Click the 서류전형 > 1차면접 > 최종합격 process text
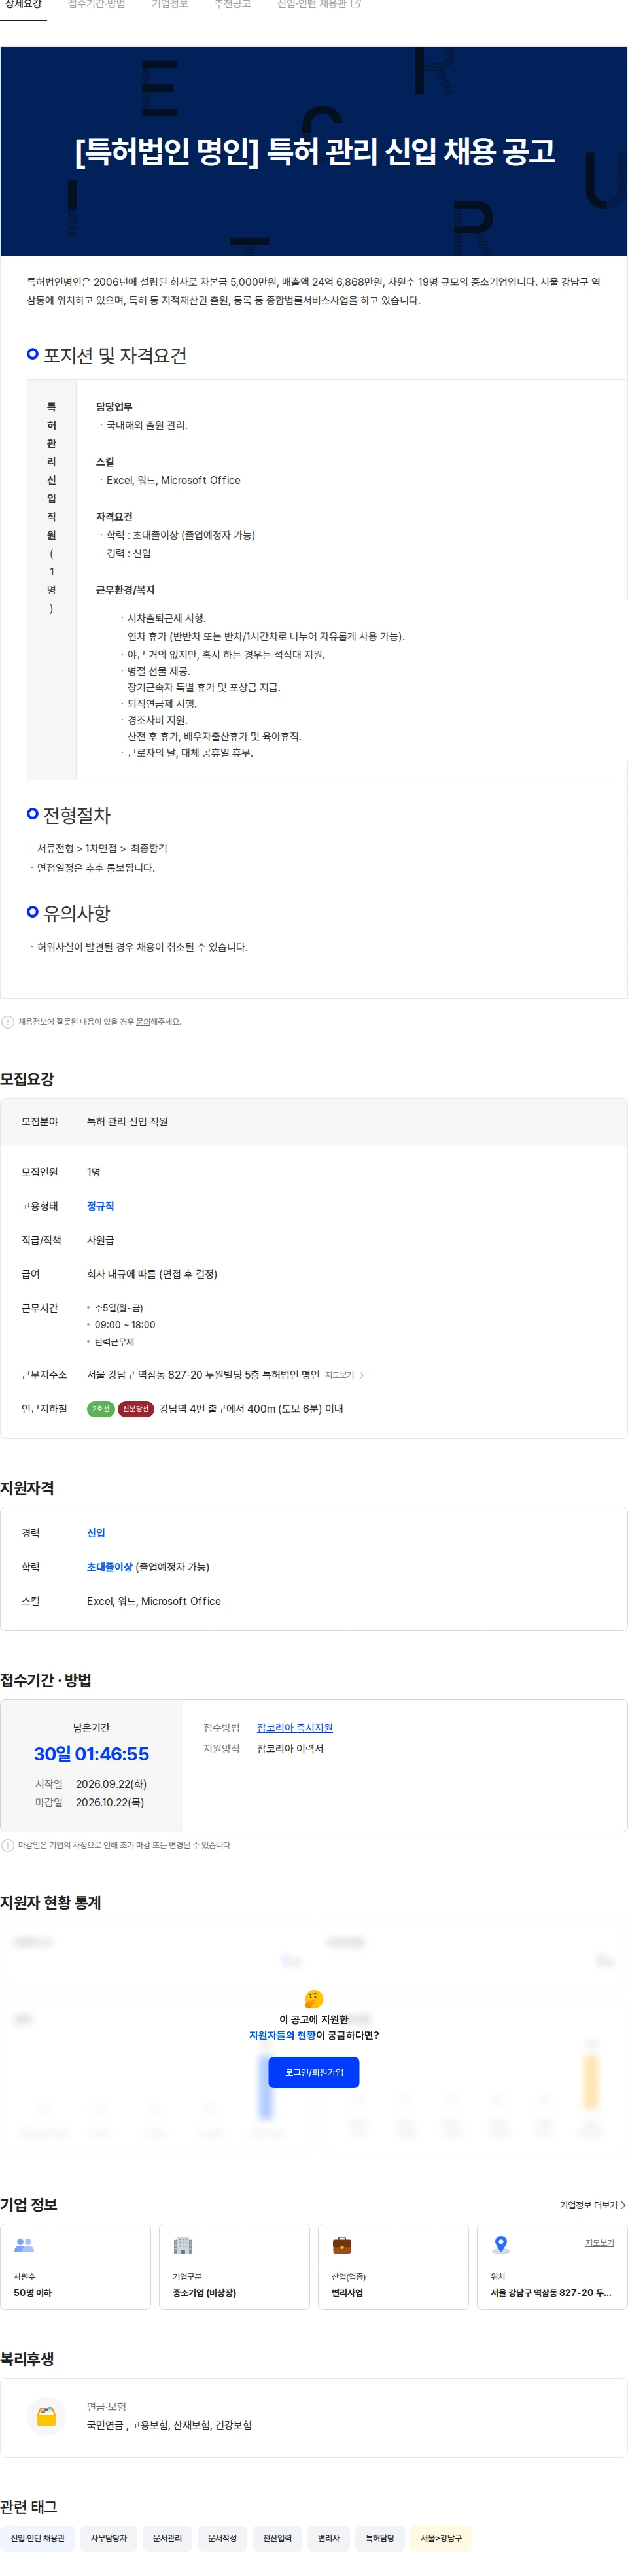628x2576 pixels. tap(102, 848)
